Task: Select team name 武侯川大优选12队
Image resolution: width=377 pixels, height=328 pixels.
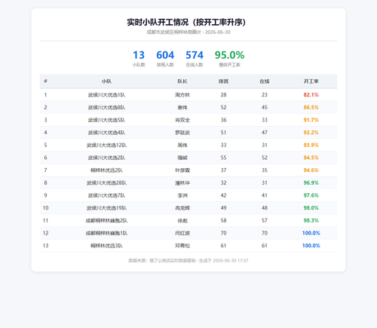Action: pos(106,146)
